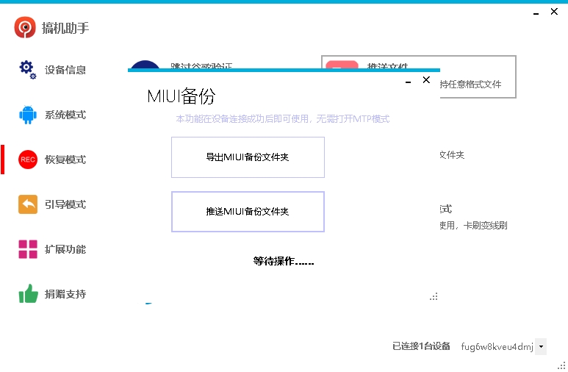Click the 等待操作 status text

click(284, 261)
